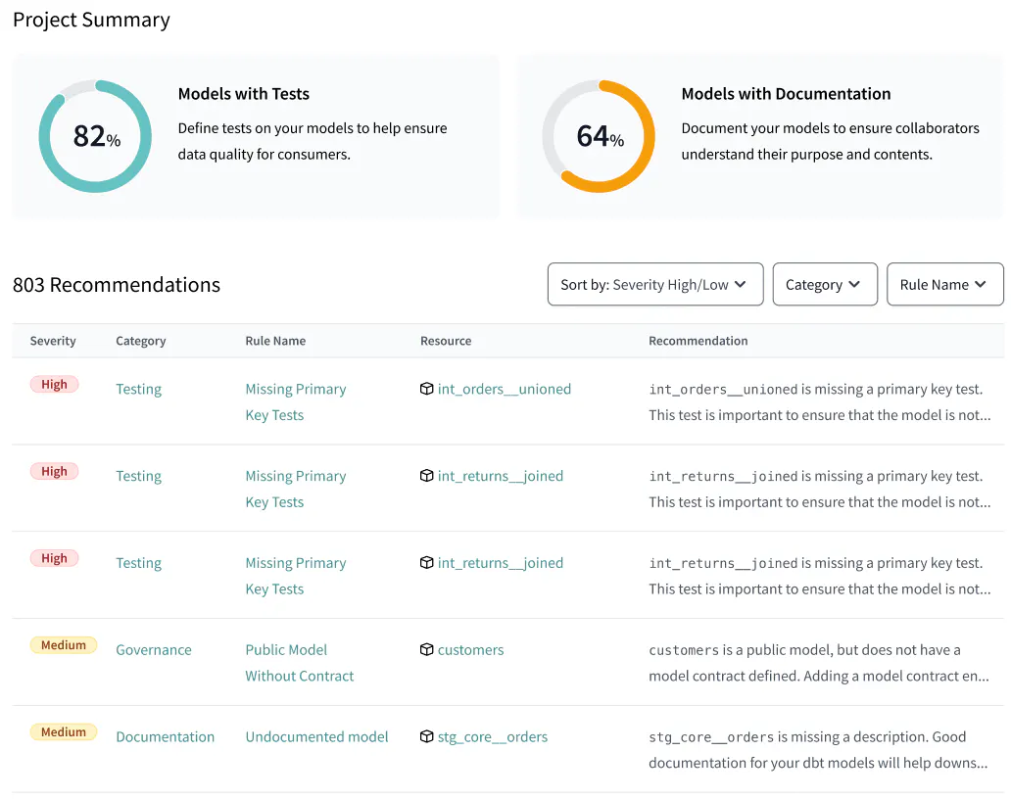Open the Sort by Severity High/Low dropdown
Image resolution: width=1011 pixels, height=799 pixels.
point(654,284)
